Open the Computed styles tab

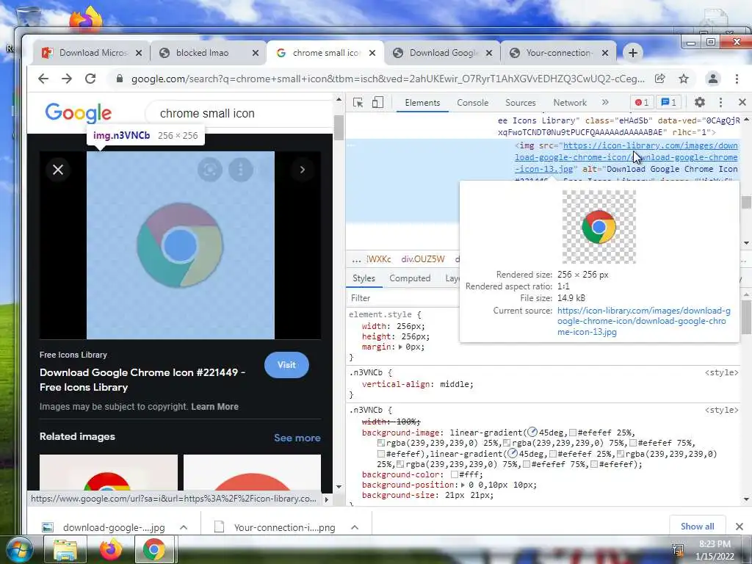[410, 278]
